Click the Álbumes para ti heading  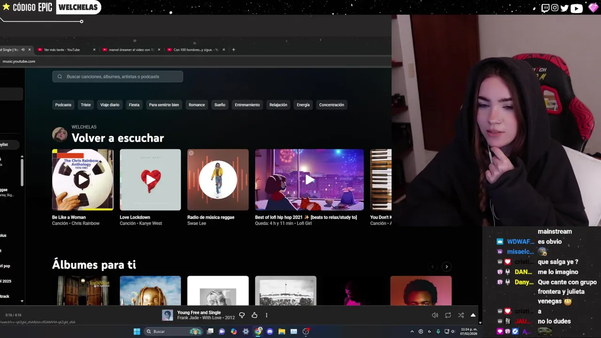click(x=94, y=265)
